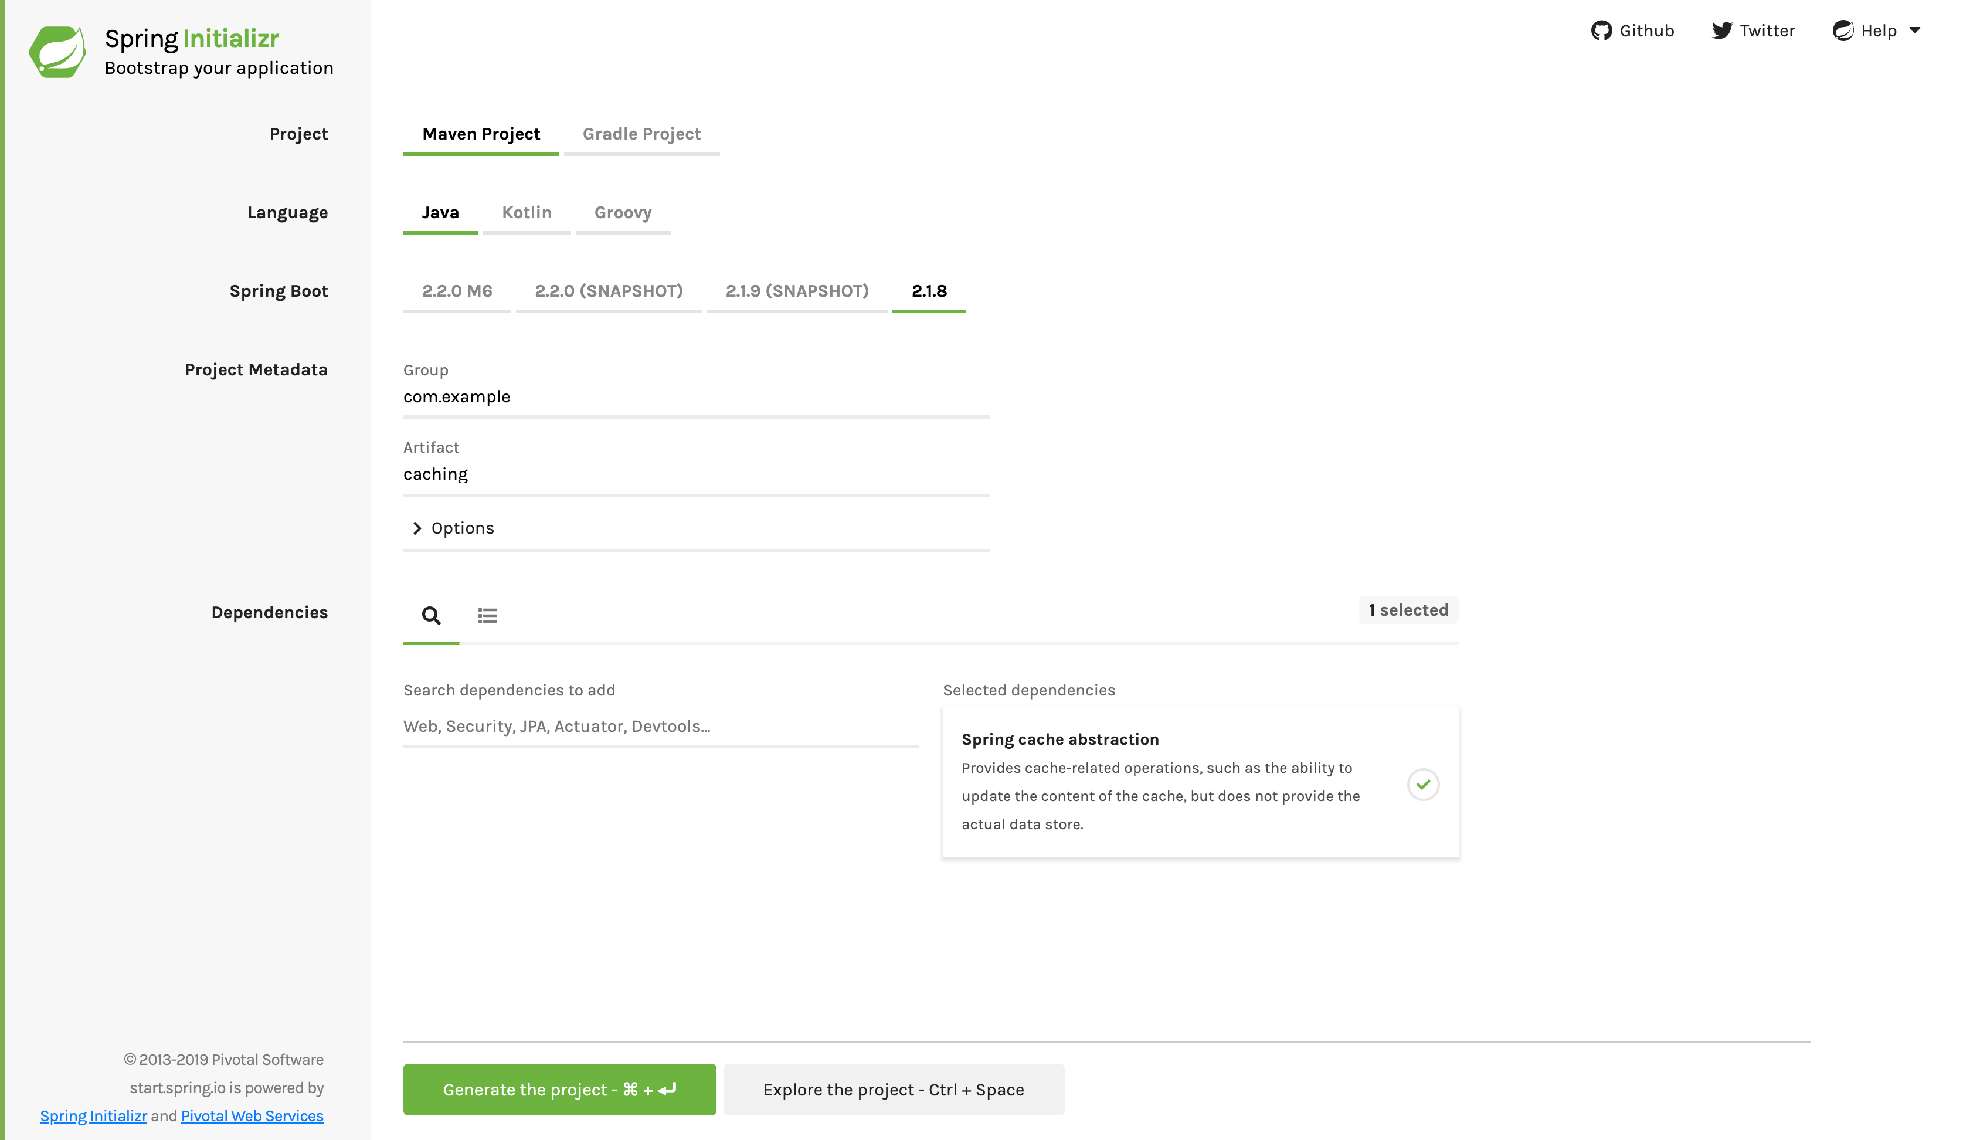This screenshot has height=1140, width=1963.
Task: Click Generate the project button
Action: point(561,1088)
